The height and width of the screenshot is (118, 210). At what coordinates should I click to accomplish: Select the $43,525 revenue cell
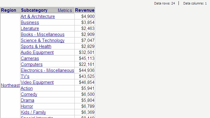[85, 76]
